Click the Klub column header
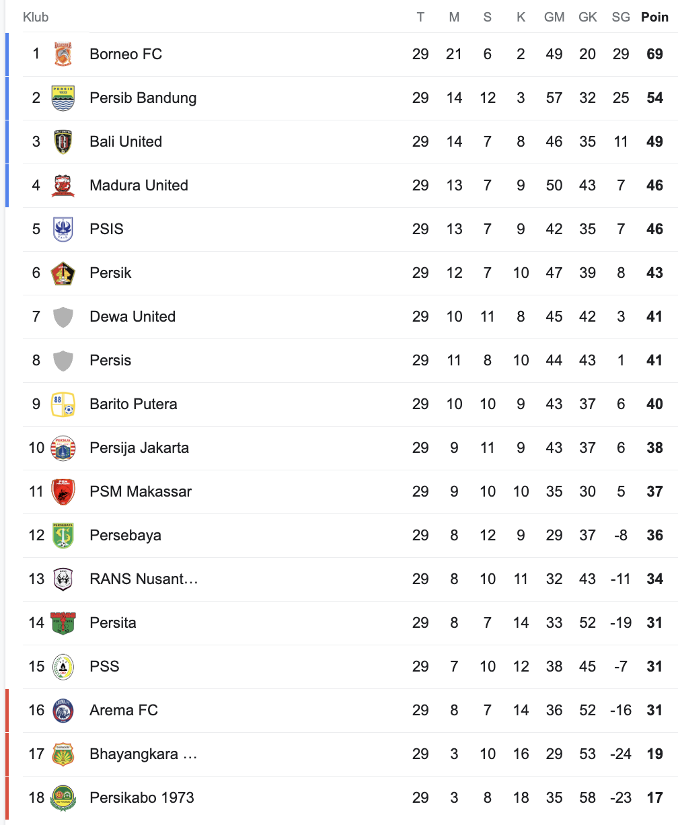 [36, 17]
